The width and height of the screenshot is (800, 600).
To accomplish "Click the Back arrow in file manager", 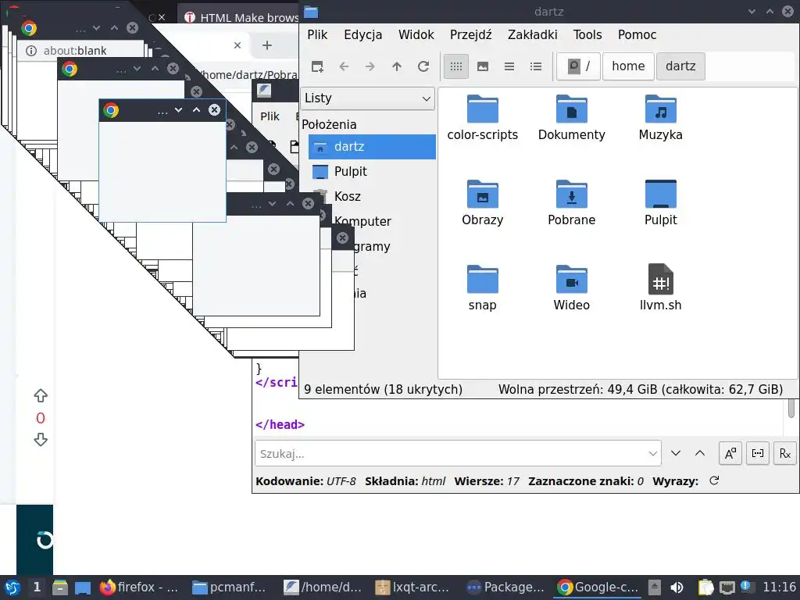I will [344, 66].
